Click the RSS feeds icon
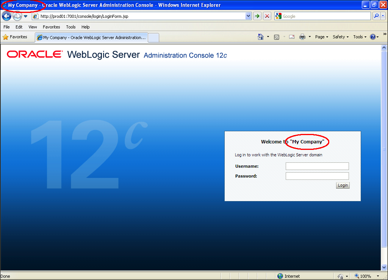The height and width of the screenshot is (280, 388). click(277, 37)
